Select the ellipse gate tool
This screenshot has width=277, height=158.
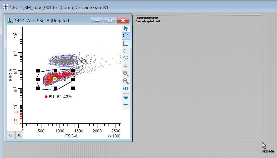126,51
